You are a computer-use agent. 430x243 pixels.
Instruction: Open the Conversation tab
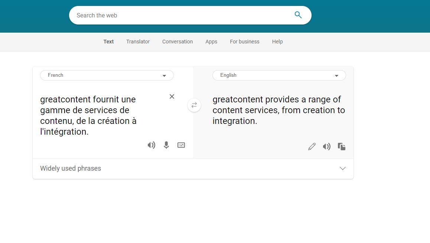click(x=177, y=42)
